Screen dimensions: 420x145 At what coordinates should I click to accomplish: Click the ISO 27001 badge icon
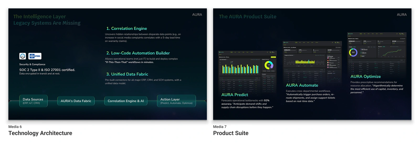[x=35, y=56]
